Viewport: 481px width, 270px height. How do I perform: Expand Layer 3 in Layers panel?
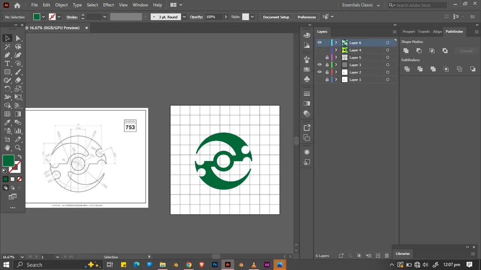pyautogui.click(x=336, y=65)
